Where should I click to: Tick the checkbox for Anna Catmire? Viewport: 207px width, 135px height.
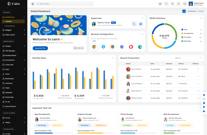[122, 76]
